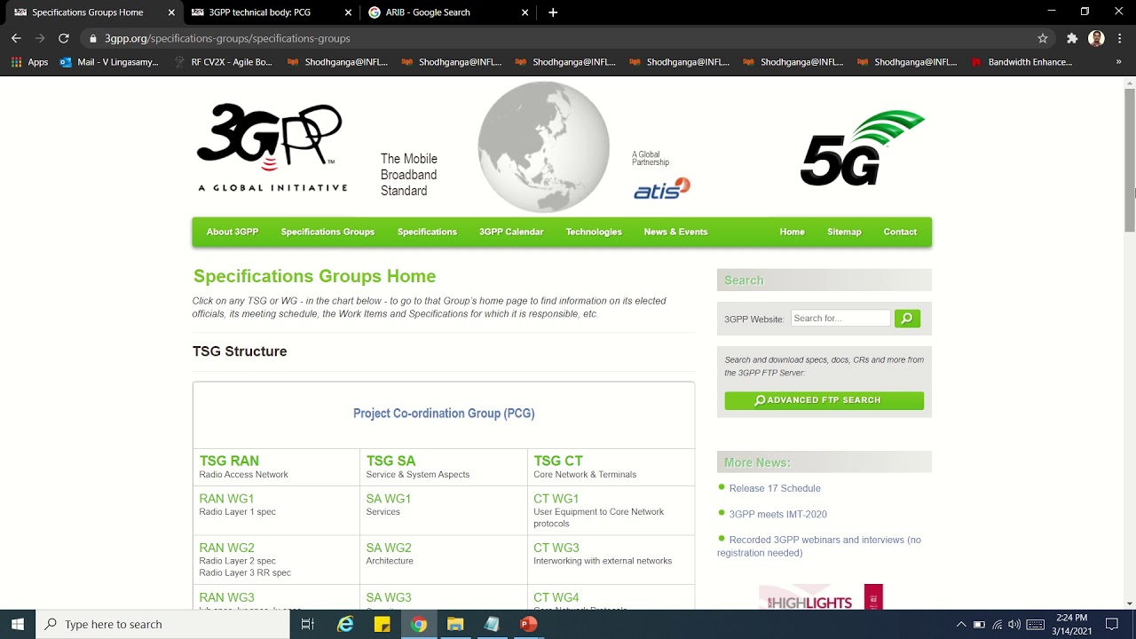Open the Windows Start menu
The height and width of the screenshot is (639, 1136).
click(x=18, y=624)
